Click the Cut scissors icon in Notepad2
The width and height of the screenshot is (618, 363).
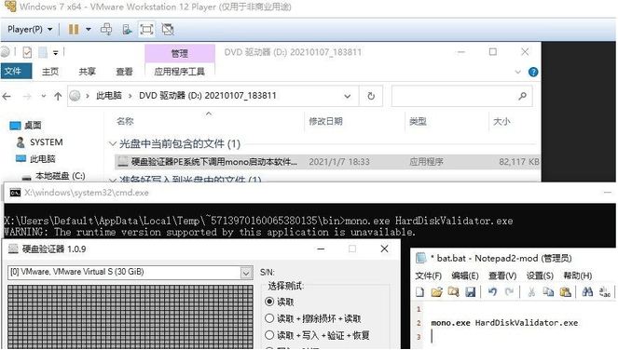click(531, 292)
